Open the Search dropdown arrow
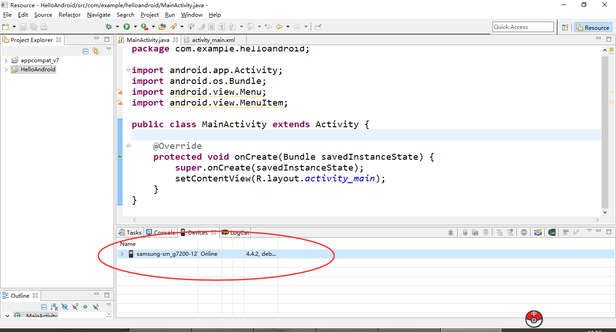616x332 pixels. [182, 27]
